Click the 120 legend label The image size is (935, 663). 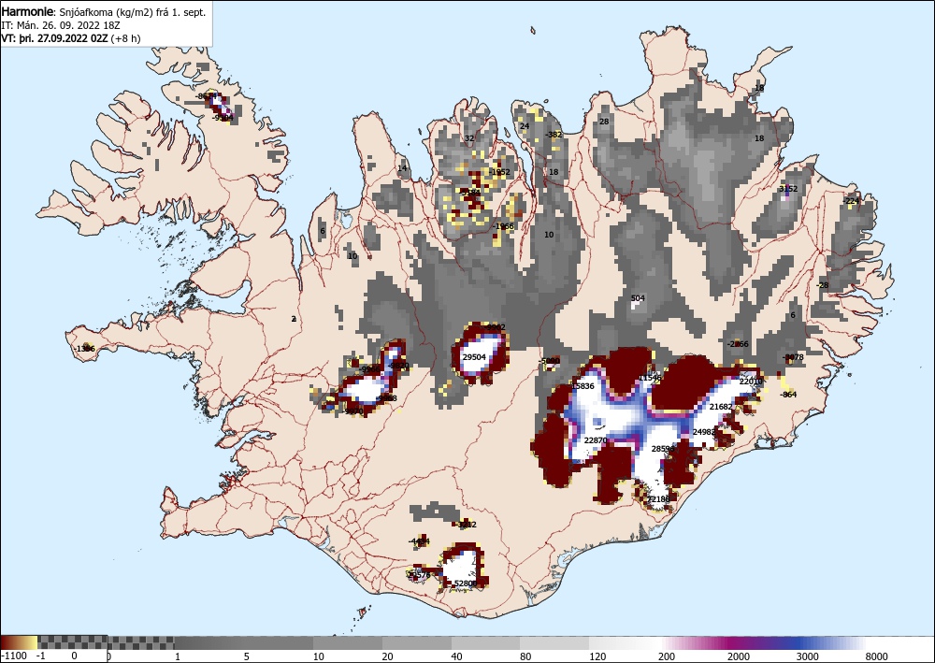pos(598,656)
